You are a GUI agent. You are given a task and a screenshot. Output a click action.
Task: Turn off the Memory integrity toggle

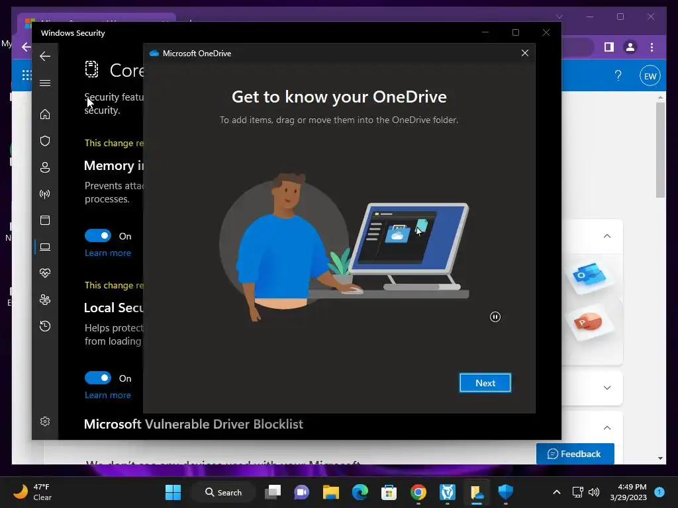[x=98, y=236]
